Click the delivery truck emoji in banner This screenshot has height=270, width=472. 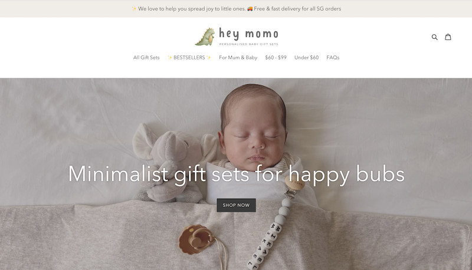250,9
